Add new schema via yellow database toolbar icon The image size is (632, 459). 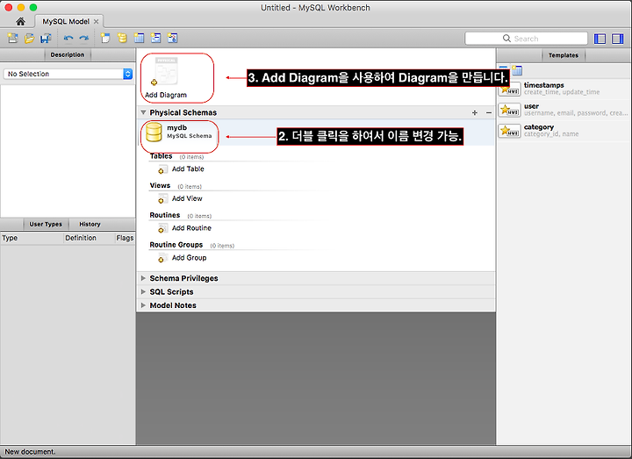click(122, 39)
